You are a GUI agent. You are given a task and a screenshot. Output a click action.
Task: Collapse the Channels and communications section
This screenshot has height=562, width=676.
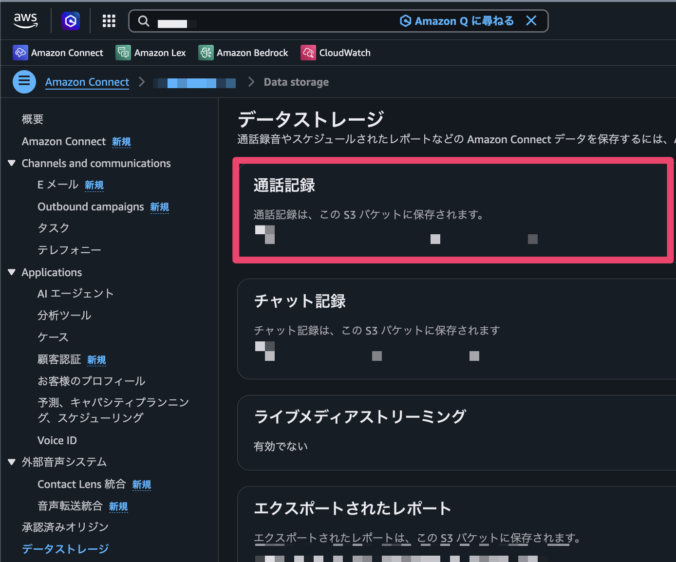11,163
